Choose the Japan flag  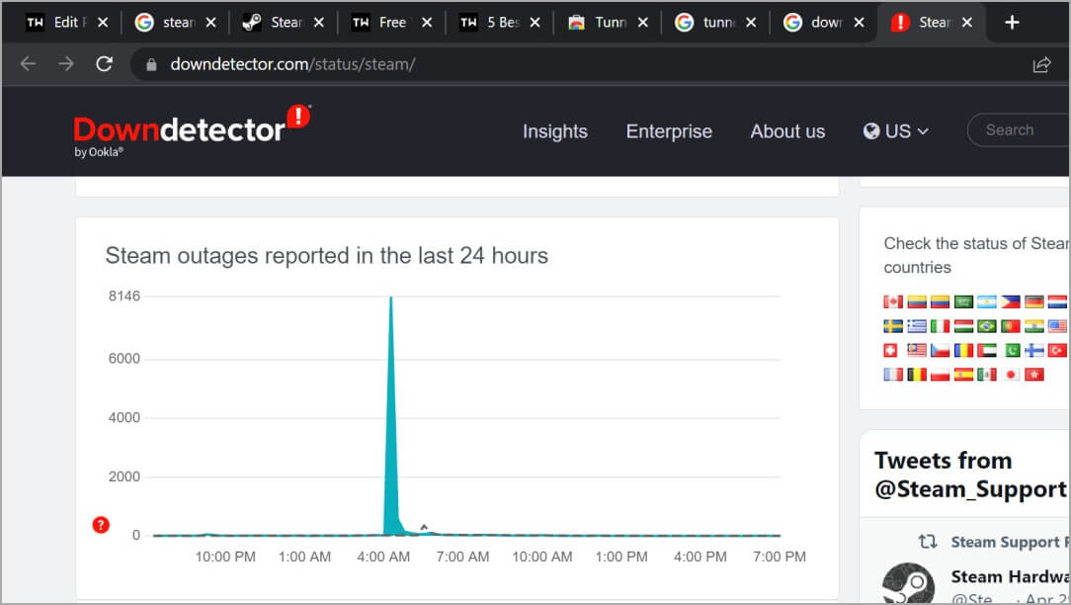tap(1010, 375)
